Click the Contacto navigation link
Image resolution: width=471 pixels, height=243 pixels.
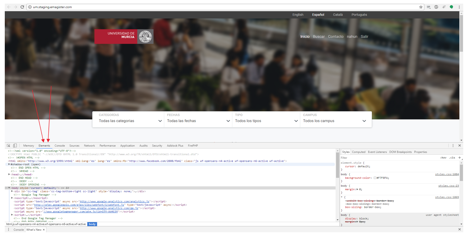(336, 36)
